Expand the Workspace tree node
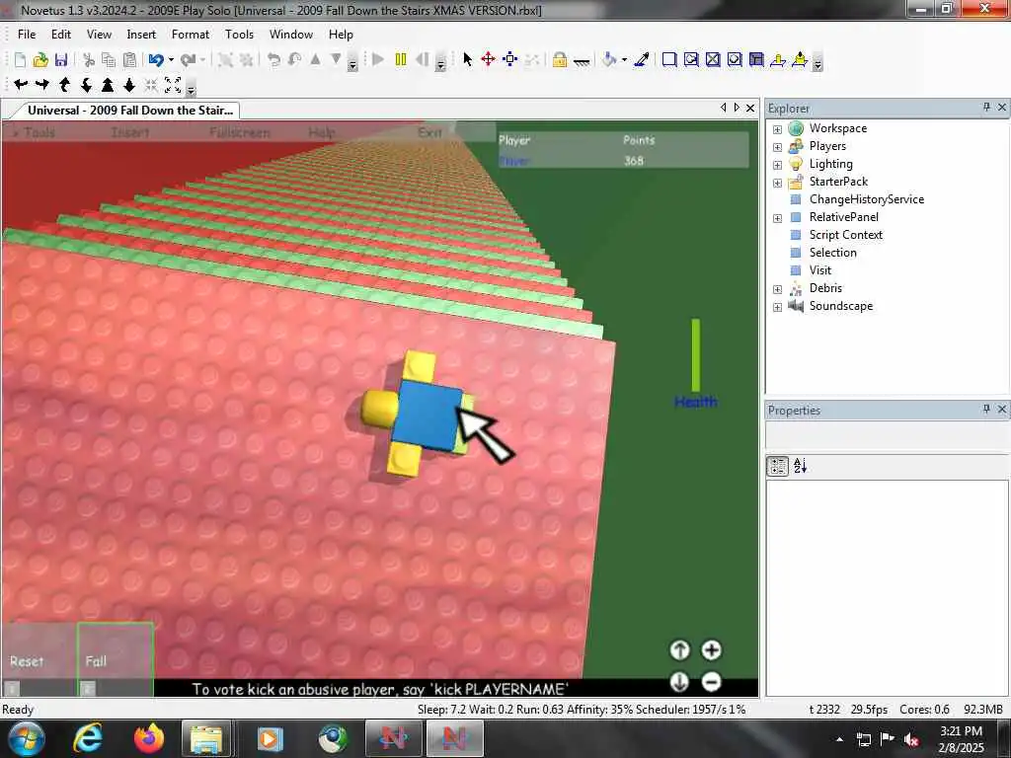 click(777, 129)
